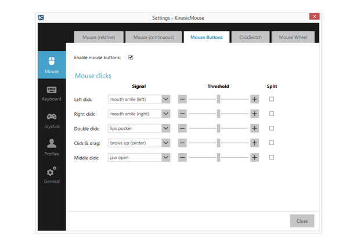
Task: Enable Split for Left click
Action: point(272,99)
